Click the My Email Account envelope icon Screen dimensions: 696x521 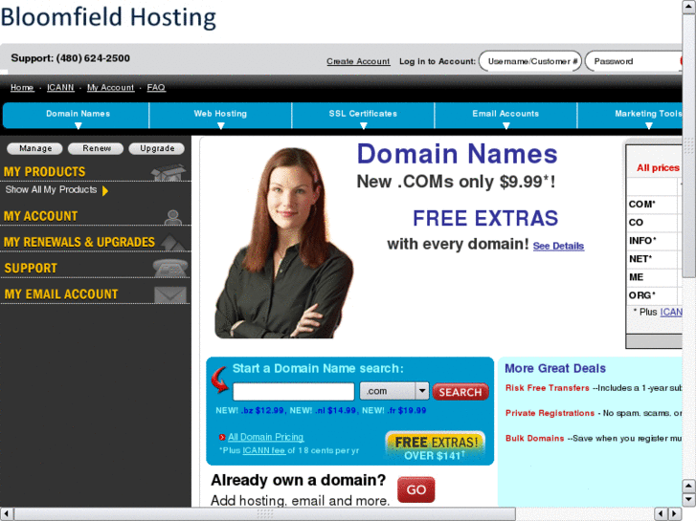pyautogui.click(x=170, y=294)
